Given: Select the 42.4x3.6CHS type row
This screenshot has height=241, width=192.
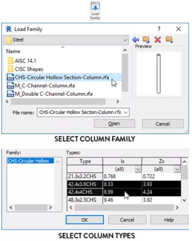Looking at the screenshot, I should click(124, 184).
